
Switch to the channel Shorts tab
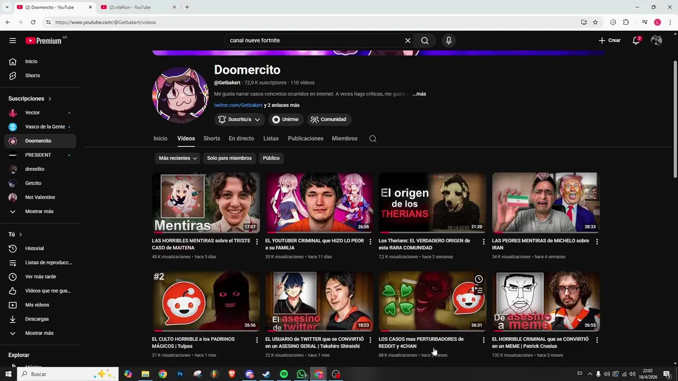click(x=212, y=139)
